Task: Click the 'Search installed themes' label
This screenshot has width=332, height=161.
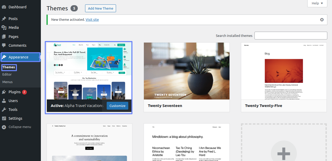Action: pos(234,36)
